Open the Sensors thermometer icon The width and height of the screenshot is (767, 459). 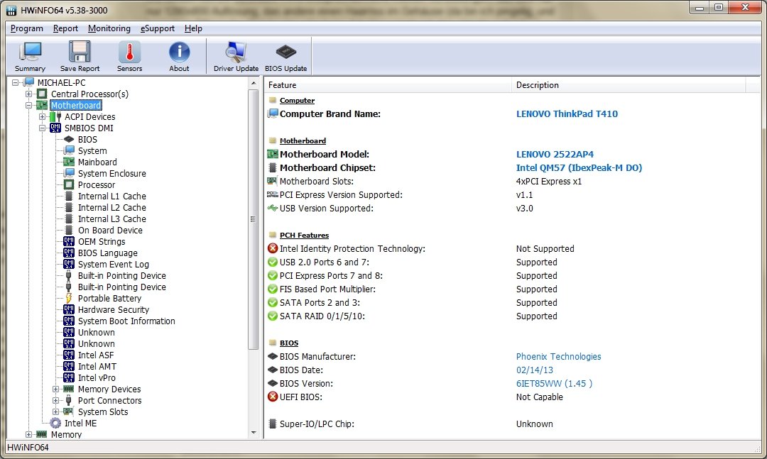(130, 56)
